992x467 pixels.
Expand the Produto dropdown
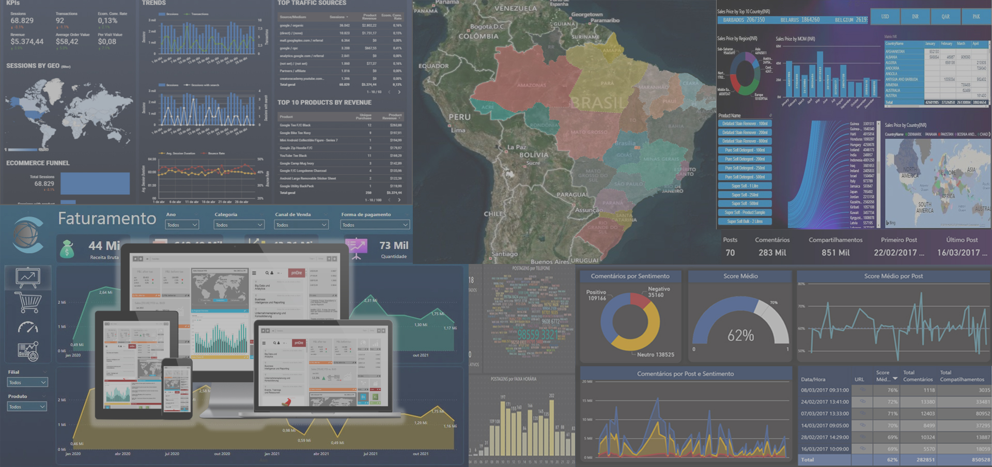[x=27, y=407]
